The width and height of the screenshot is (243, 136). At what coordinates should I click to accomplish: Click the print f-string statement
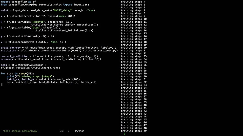pos(30,76)
